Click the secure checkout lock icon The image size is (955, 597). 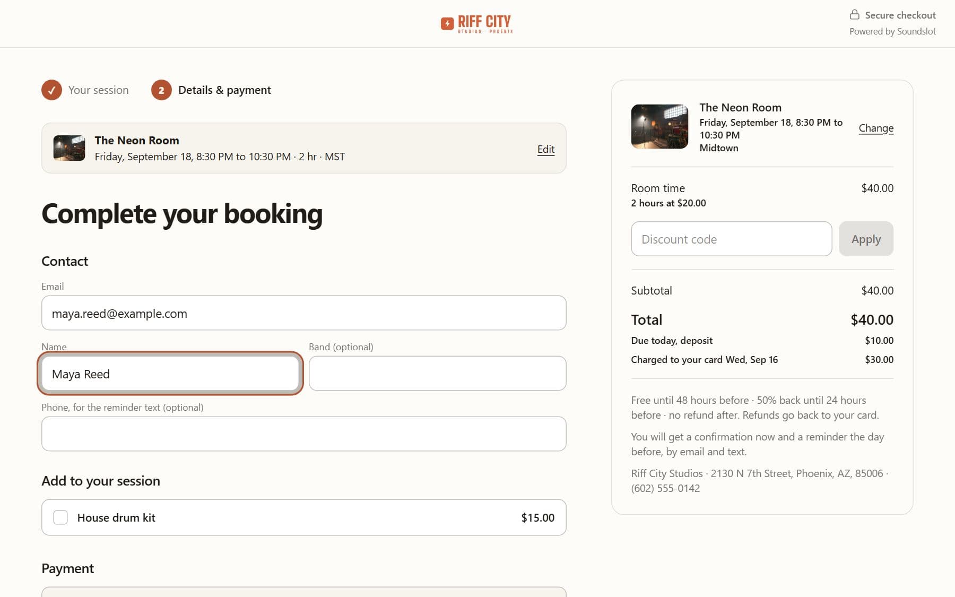[x=854, y=15]
